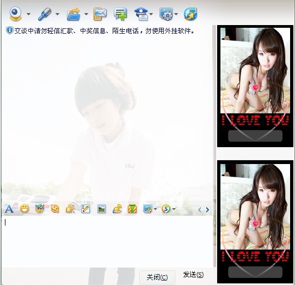
Task: Launch the globe application share icon
Action: [x=190, y=14]
